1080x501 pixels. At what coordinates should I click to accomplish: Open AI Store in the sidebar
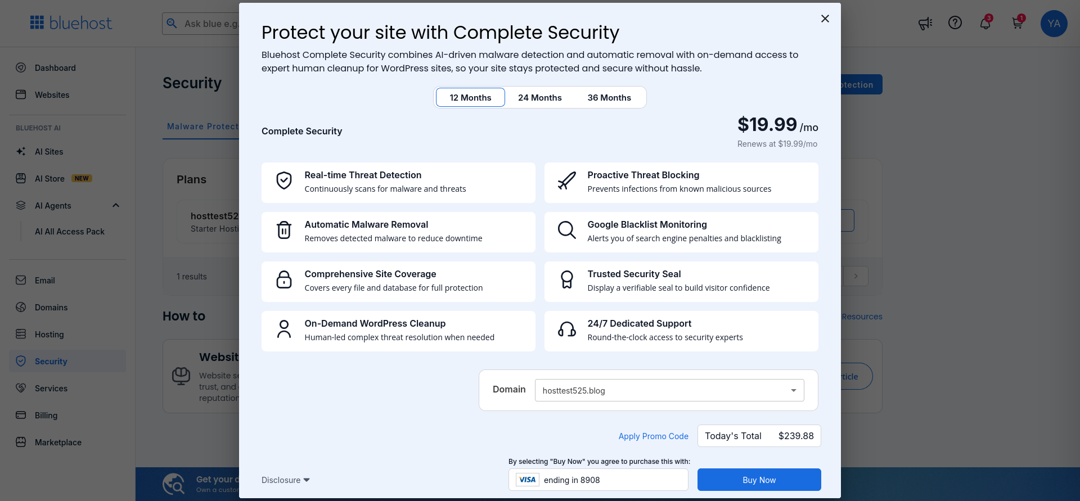67,178
